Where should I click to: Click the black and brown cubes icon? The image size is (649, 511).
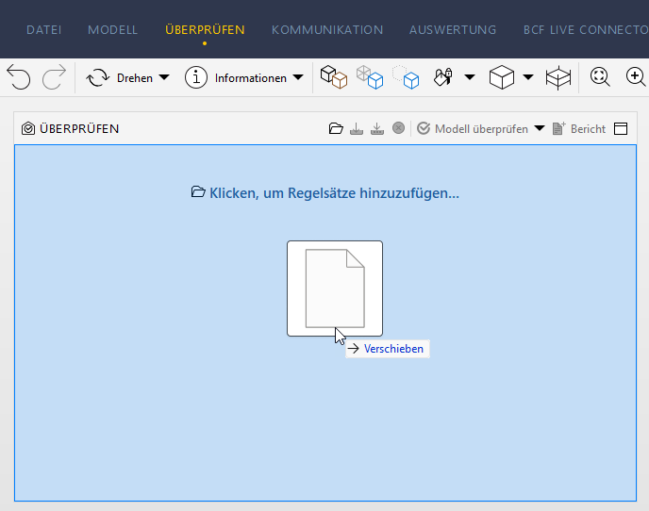click(x=334, y=77)
